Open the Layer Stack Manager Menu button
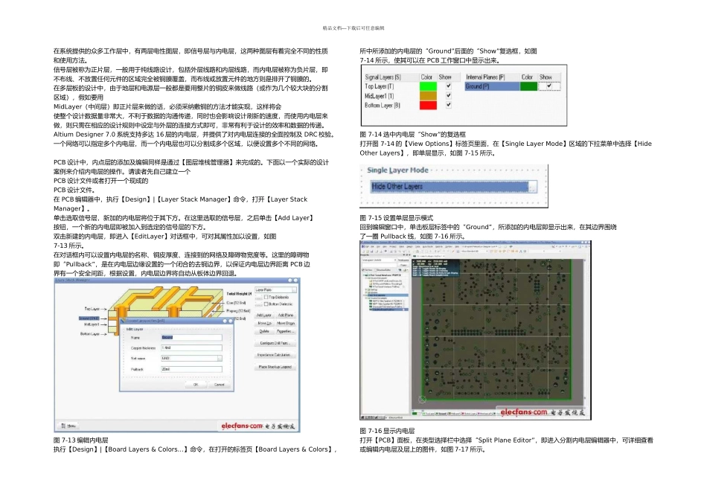 (68, 426)
